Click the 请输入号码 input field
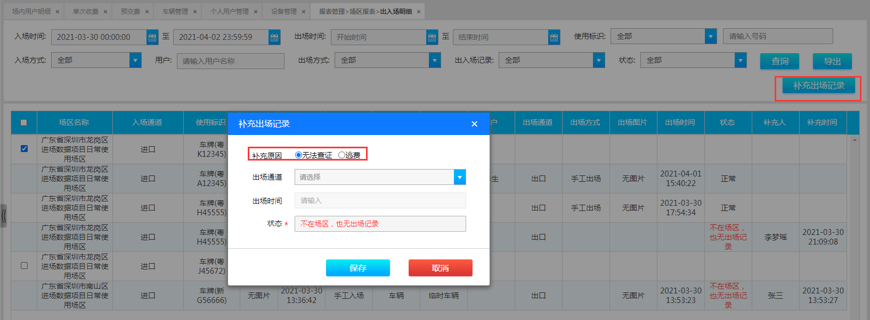This screenshot has width=870, height=320. point(777,36)
